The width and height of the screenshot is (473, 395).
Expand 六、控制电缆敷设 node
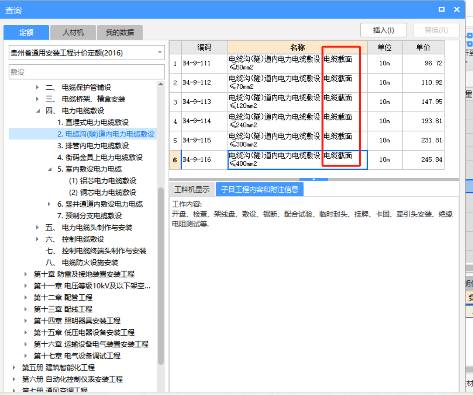37,239
